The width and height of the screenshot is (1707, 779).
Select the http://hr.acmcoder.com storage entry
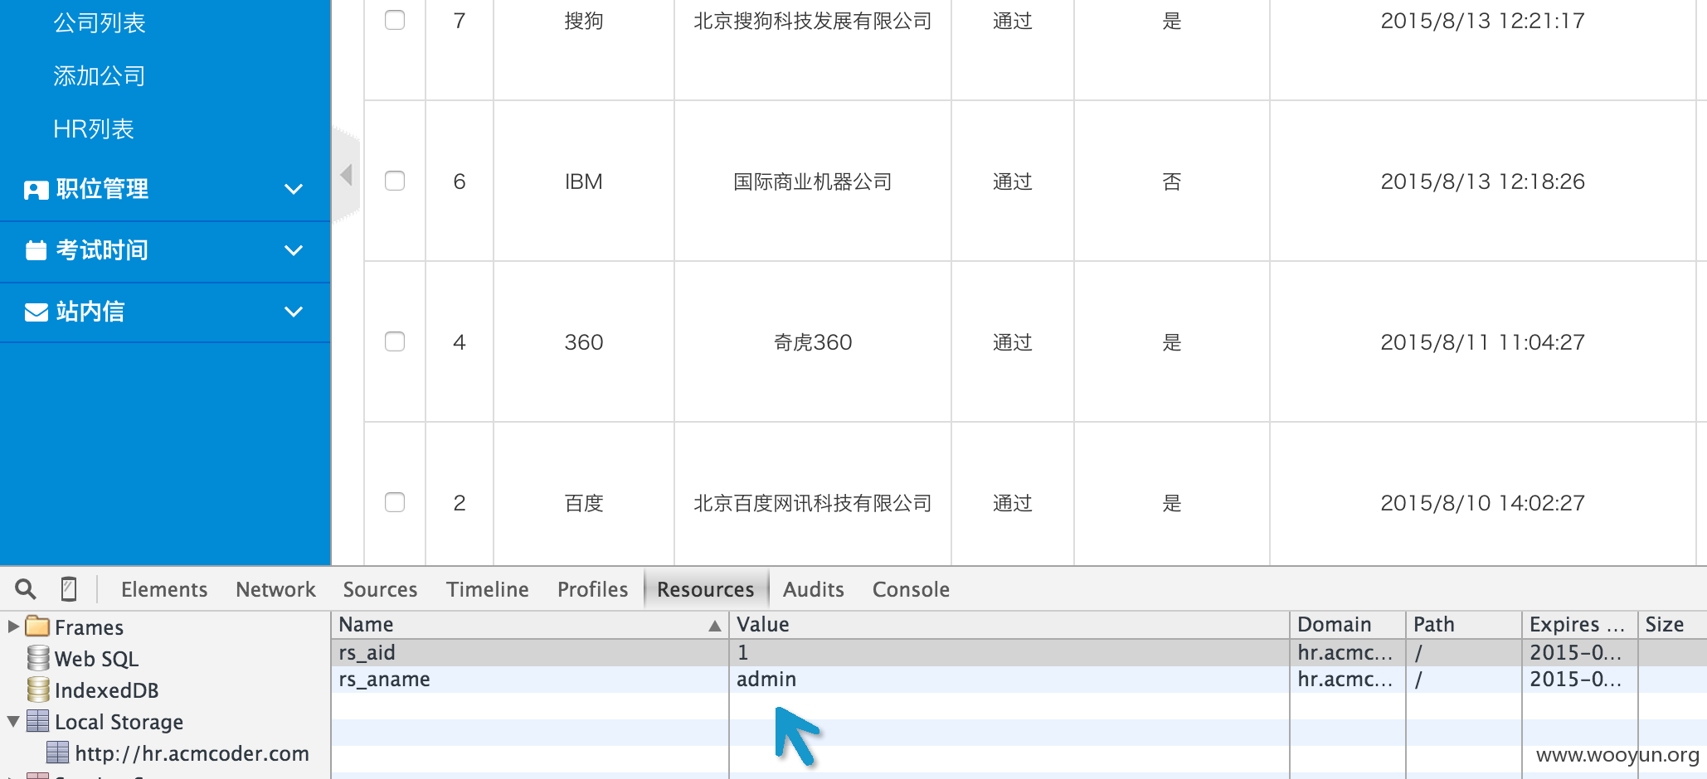[x=192, y=753]
